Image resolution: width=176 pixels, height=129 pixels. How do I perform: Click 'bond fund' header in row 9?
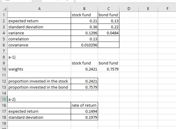[108, 63]
